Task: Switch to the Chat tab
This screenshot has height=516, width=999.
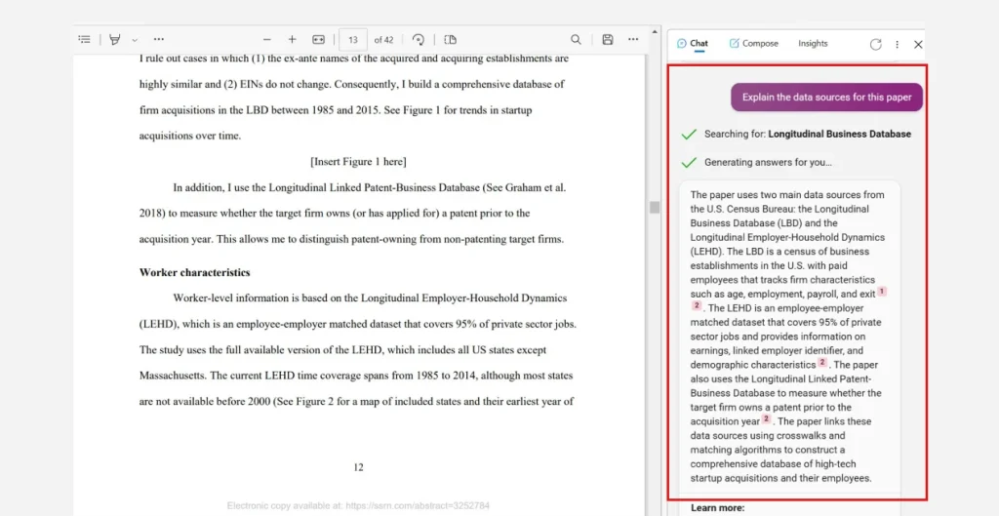Action: [x=693, y=44]
